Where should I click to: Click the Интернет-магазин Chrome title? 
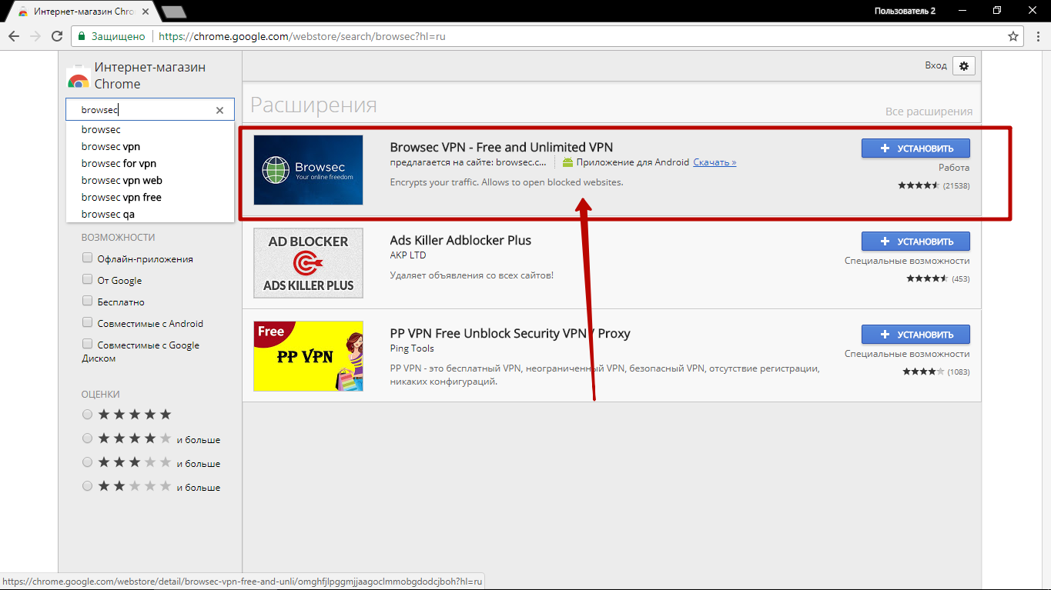(x=150, y=75)
